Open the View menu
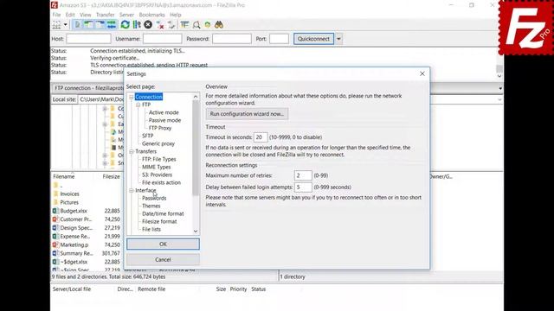Screen dimensions: 554x311 85,15
